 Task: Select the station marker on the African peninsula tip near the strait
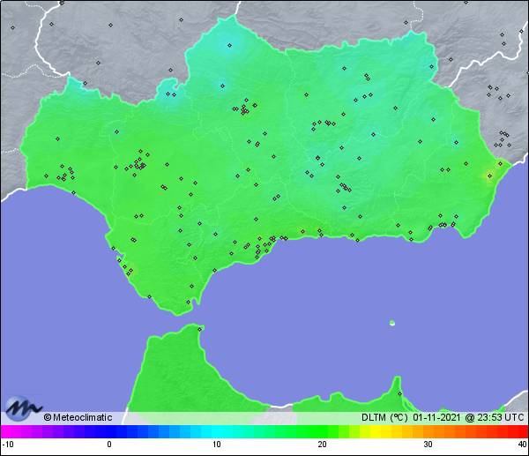click(x=200, y=329)
